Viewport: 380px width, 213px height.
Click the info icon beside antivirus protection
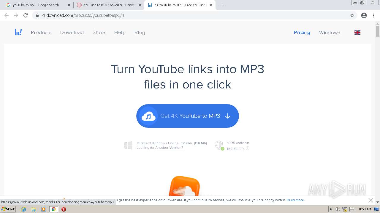coord(248,148)
